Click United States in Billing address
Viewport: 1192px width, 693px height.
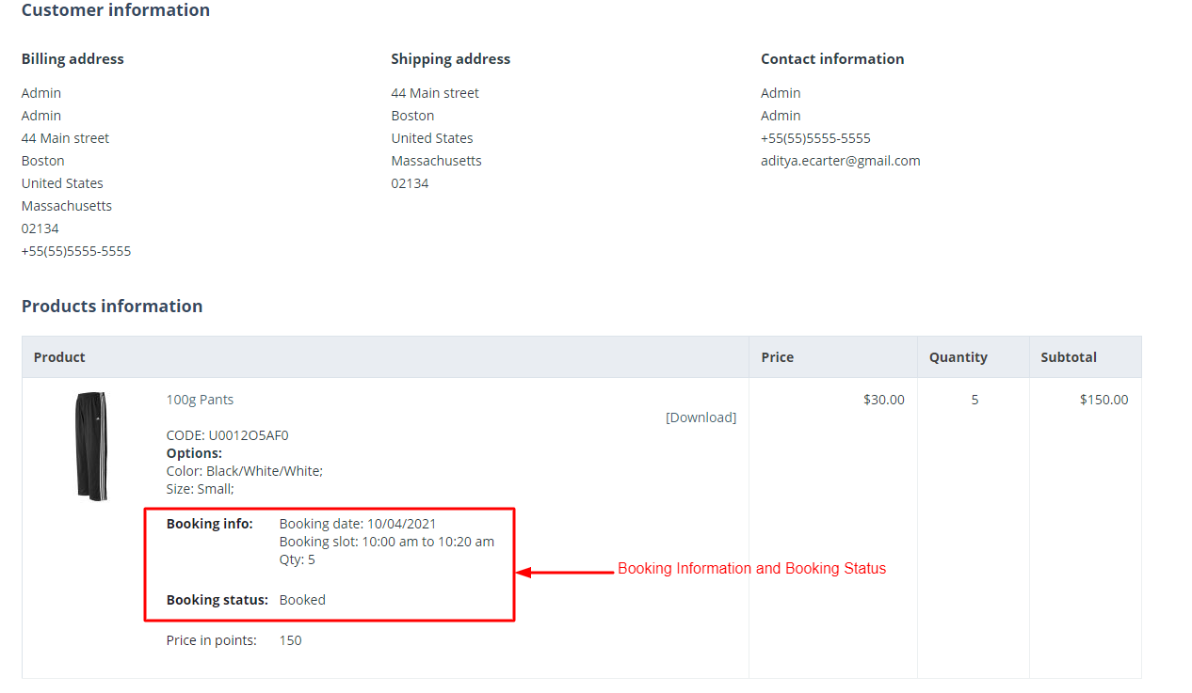click(x=62, y=183)
